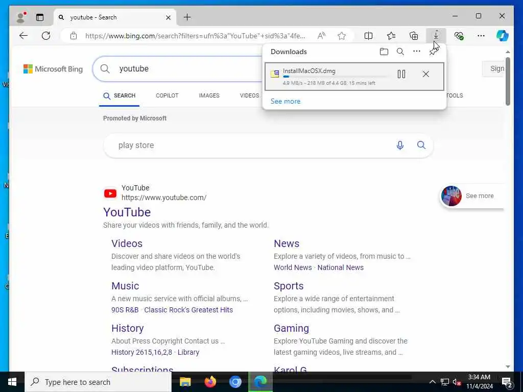The height and width of the screenshot is (392, 523).
Task: Open the notification center icon
Action: (x=507, y=382)
